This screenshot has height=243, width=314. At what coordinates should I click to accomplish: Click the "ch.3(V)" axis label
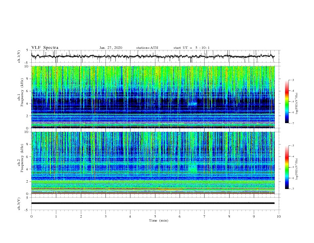19,204
